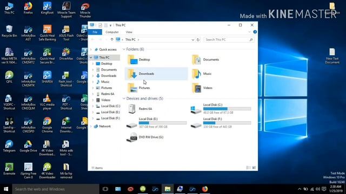
Task: Open the Recycle Bin desktop icon
Action: click(x=9, y=31)
